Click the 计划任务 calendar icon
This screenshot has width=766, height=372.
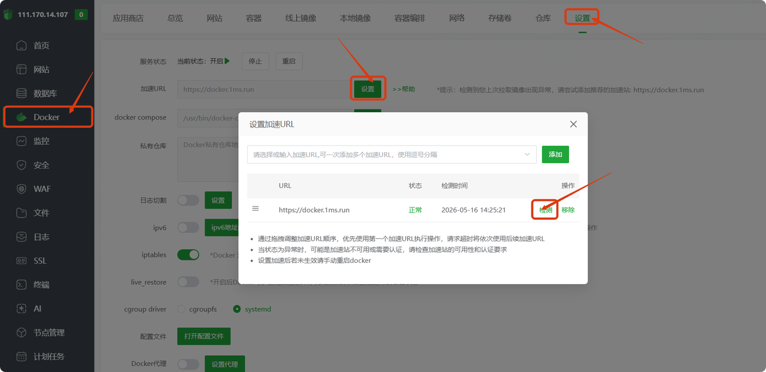(x=22, y=356)
